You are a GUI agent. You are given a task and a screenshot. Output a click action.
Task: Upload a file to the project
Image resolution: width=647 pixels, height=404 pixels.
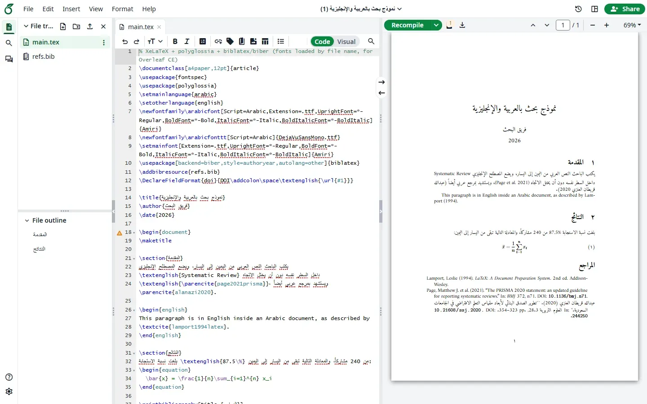pyautogui.click(x=90, y=26)
